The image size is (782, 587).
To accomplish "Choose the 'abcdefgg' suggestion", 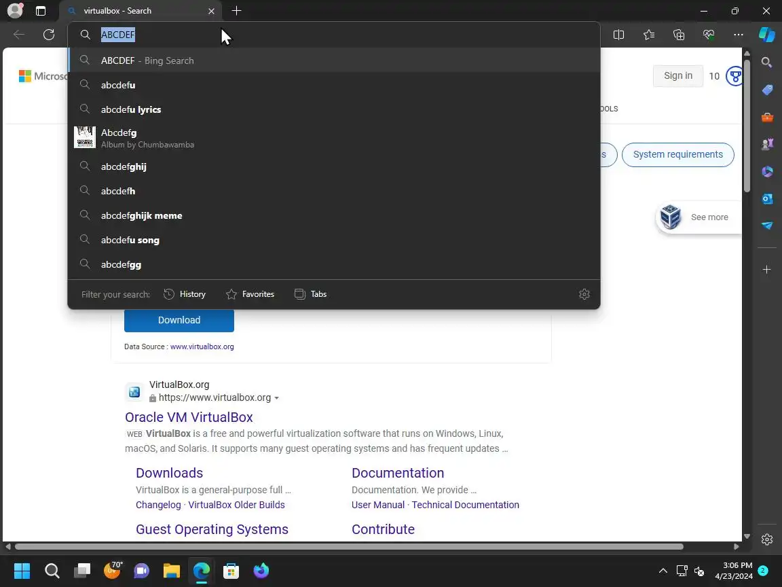I will click(334, 264).
